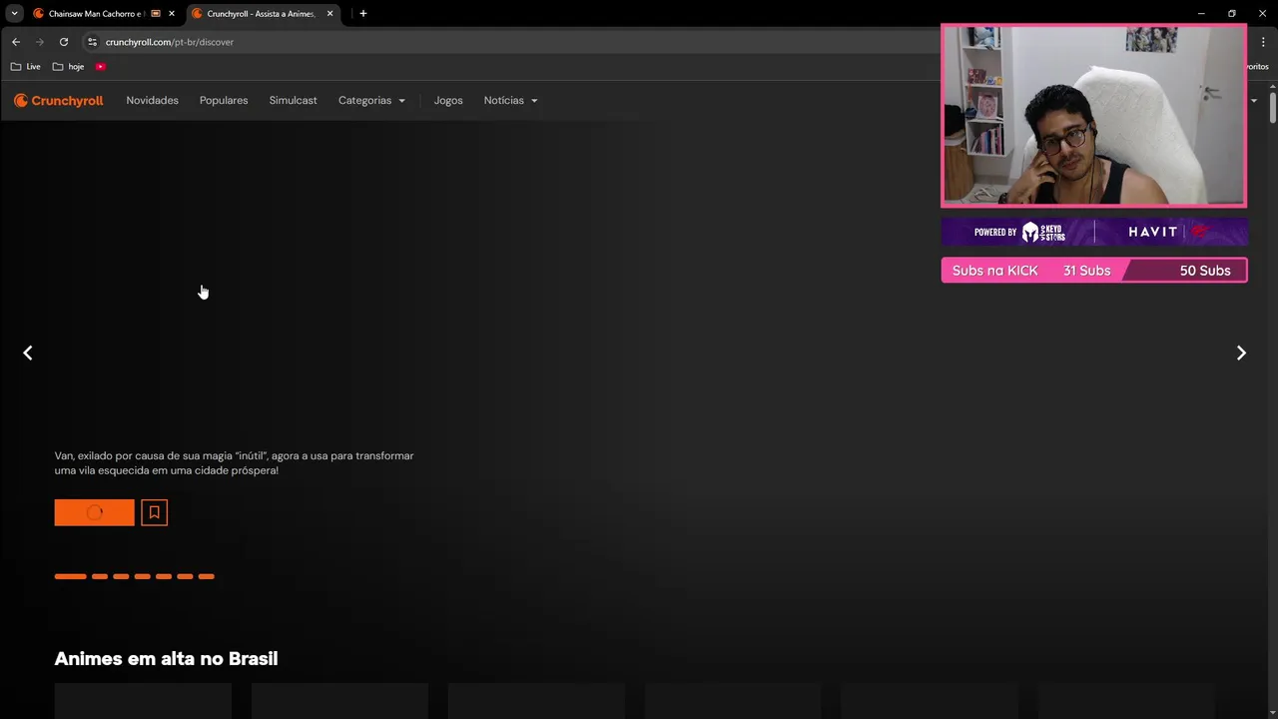The image size is (1278, 719).
Task: Click the featured anime description about Van
Action: [234, 463]
